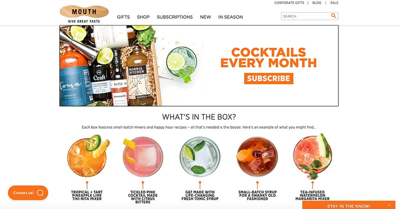The height and width of the screenshot is (209, 400).
Task: Select the tickled pink cocktail image
Action: [142, 157]
